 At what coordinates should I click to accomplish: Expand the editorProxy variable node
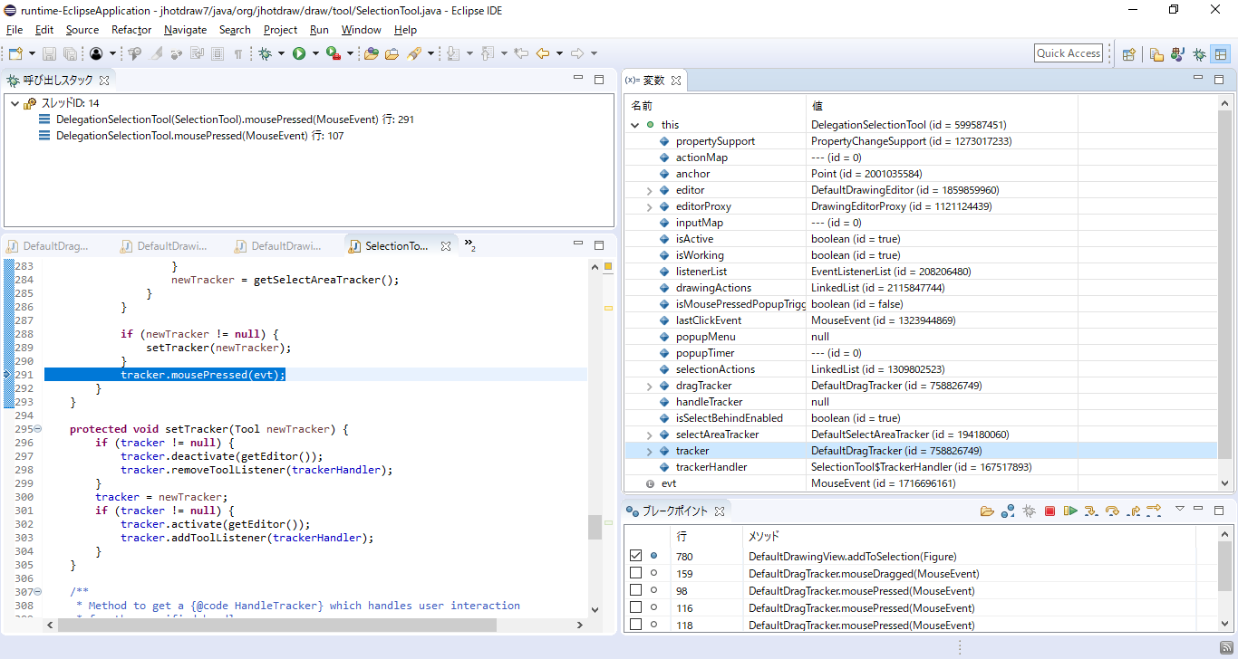coord(649,206)
